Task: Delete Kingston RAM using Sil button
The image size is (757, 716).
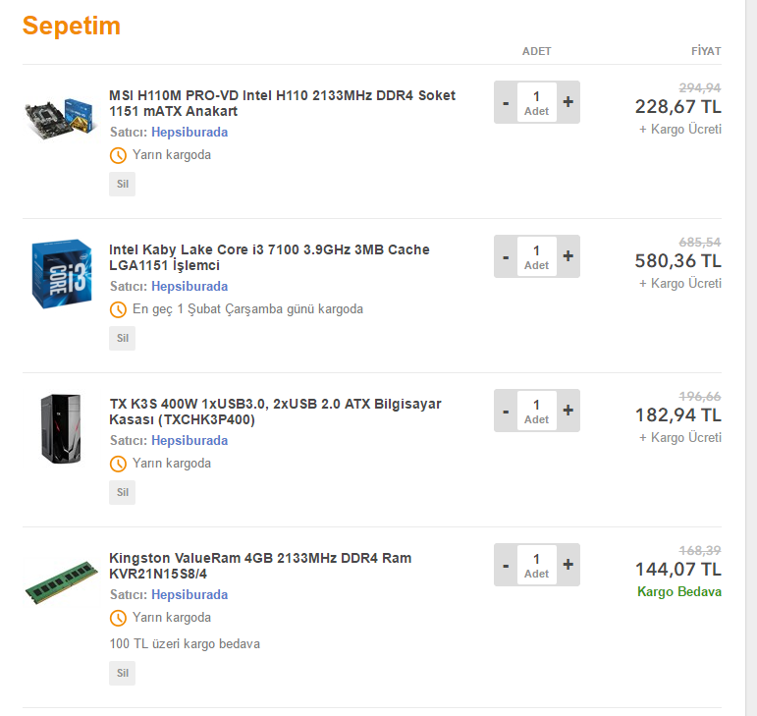Action: pyautogui.click(x=122, y=673)
